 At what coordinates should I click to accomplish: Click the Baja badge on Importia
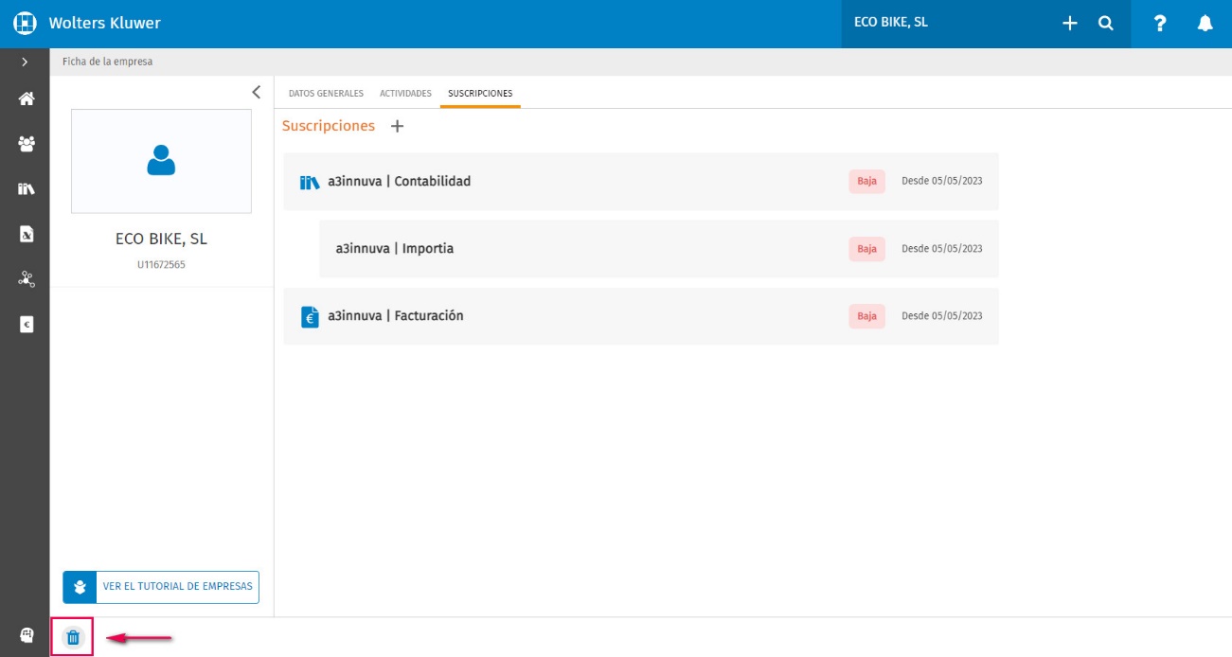[866, 249]
